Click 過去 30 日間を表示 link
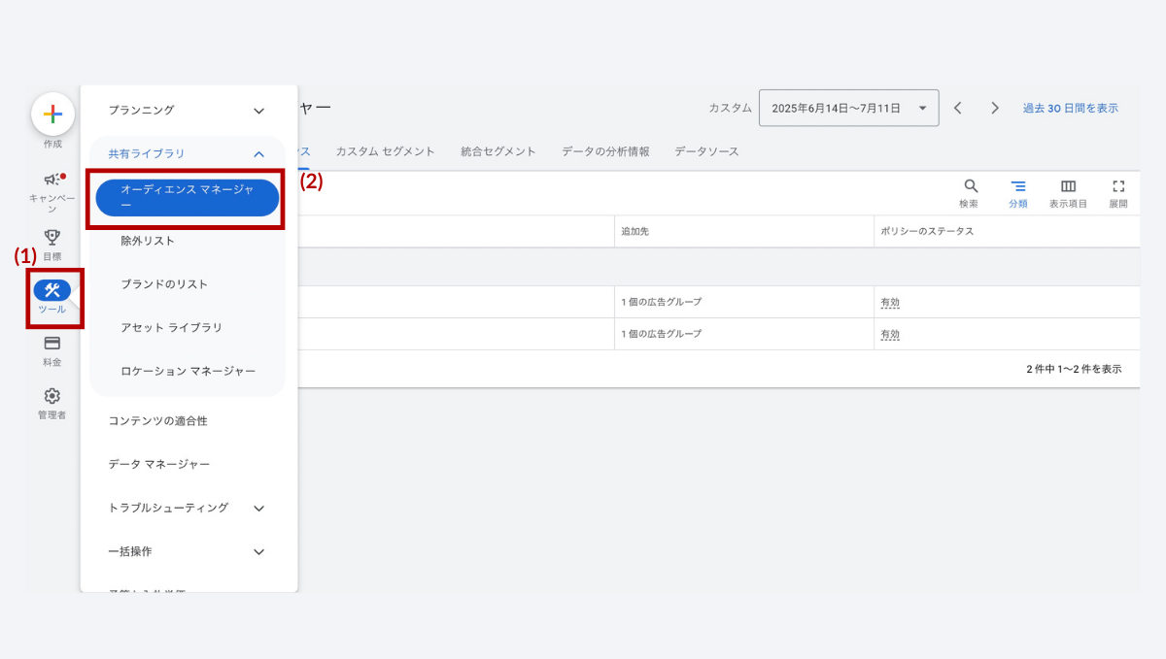 click(1071, 108)
